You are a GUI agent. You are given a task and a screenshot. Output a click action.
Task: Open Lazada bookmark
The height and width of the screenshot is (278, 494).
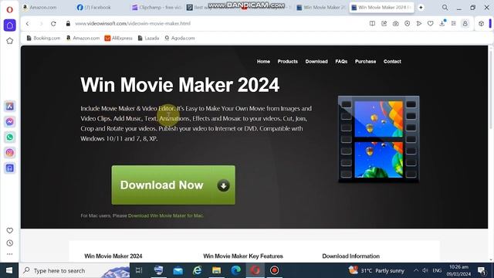click(148, 38)
